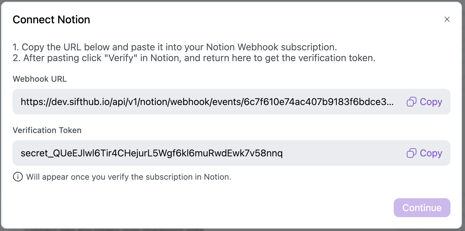Click the copy icon beside the Webhook URL
465x231 pixels.
point(411,102)
